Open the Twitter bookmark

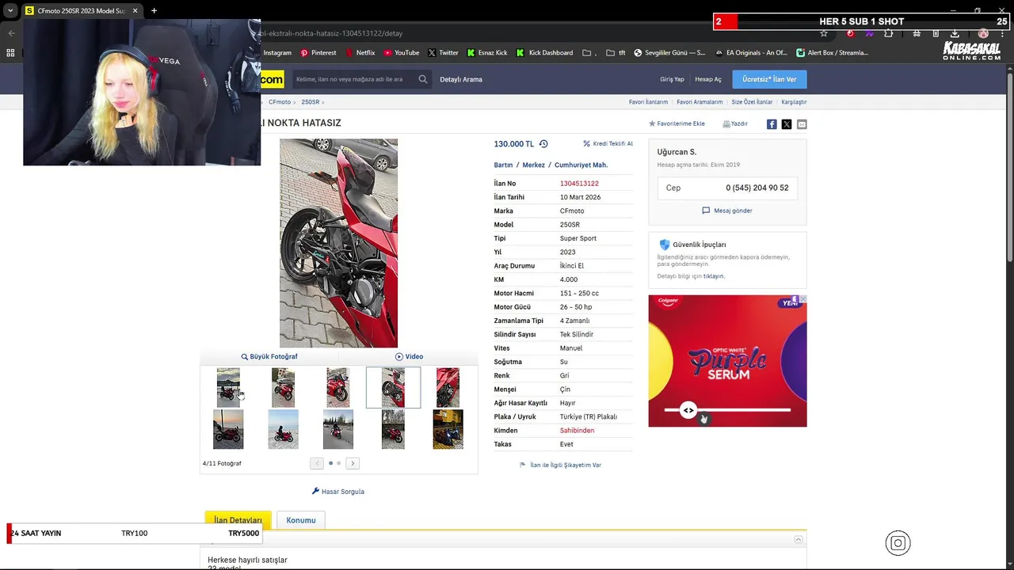443,53
